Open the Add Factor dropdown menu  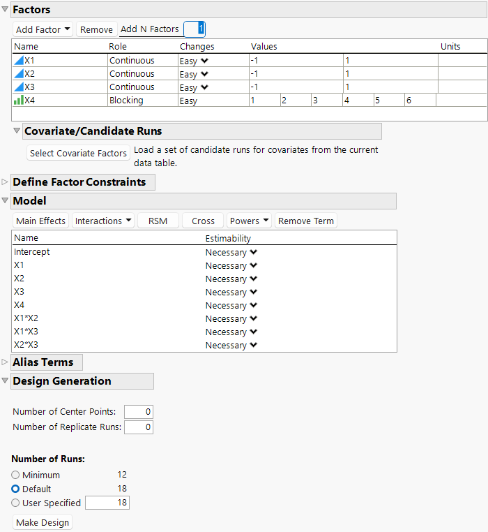(x=43, y=29)
